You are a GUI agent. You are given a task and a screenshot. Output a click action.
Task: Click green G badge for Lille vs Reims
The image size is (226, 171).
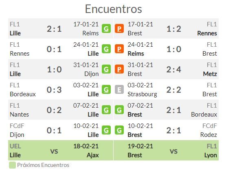click(x=106, y=28)
